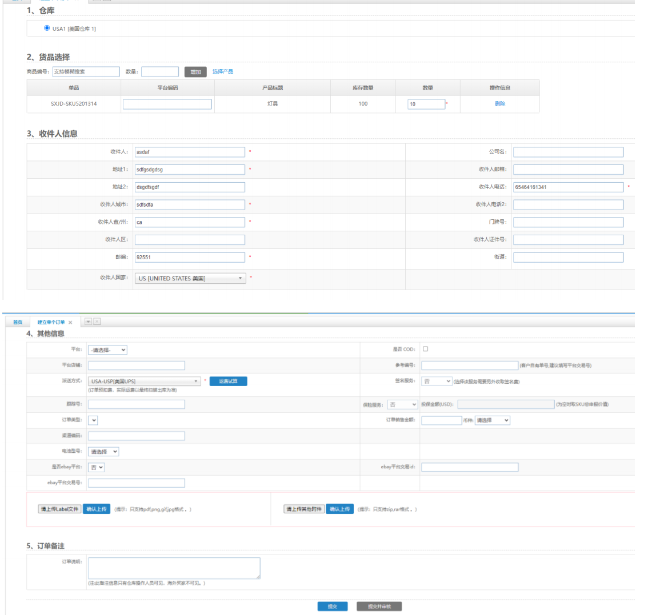Click the tab list dropdown arrow icon
668x615 pixels.
pyautogui.click(x=88, y=322)
